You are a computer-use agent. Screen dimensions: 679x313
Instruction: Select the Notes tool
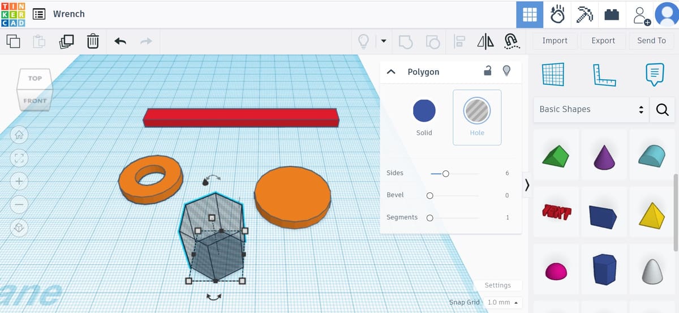tap(655, 74)
